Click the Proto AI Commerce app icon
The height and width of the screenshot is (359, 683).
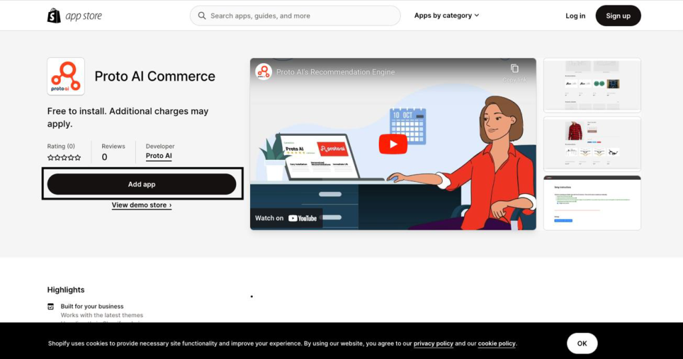(x=66, y=76)
